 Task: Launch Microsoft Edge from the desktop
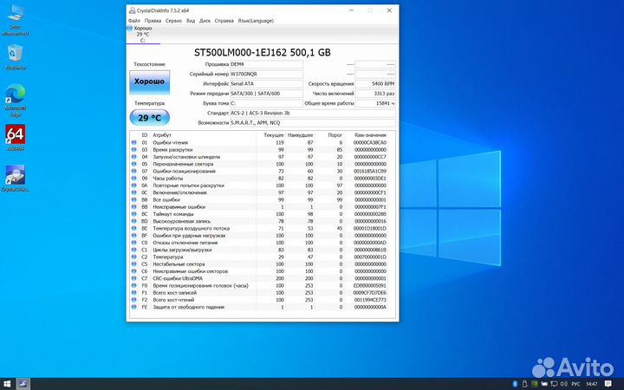[15, 101]
